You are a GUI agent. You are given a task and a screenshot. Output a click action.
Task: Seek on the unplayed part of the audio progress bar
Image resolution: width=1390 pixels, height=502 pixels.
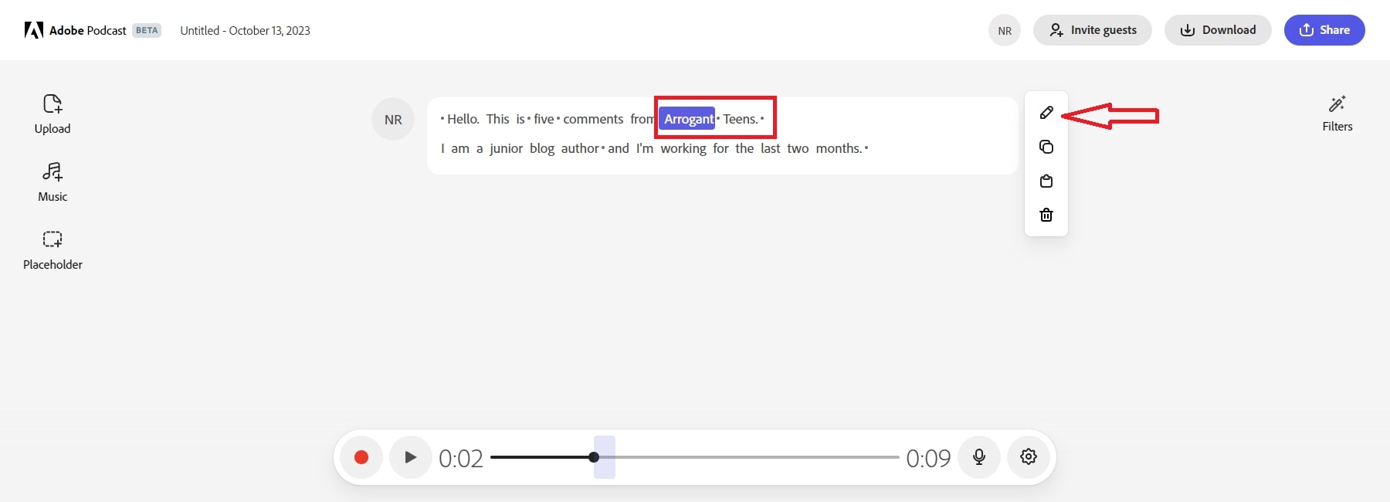coord(749,457)
